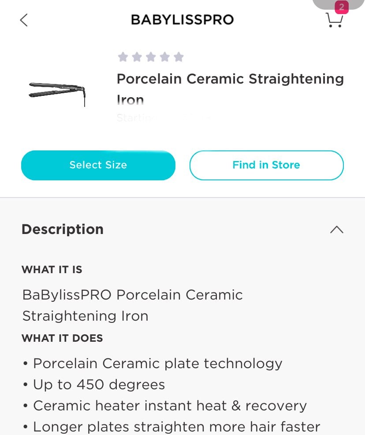
Task: Click the Find in Store button
Action: (267, 165)
